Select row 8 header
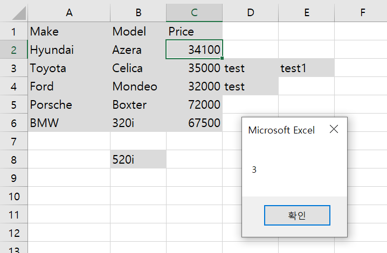Image resolution: width=387 pixels, height=253 pixels. (x=14, y=159)
